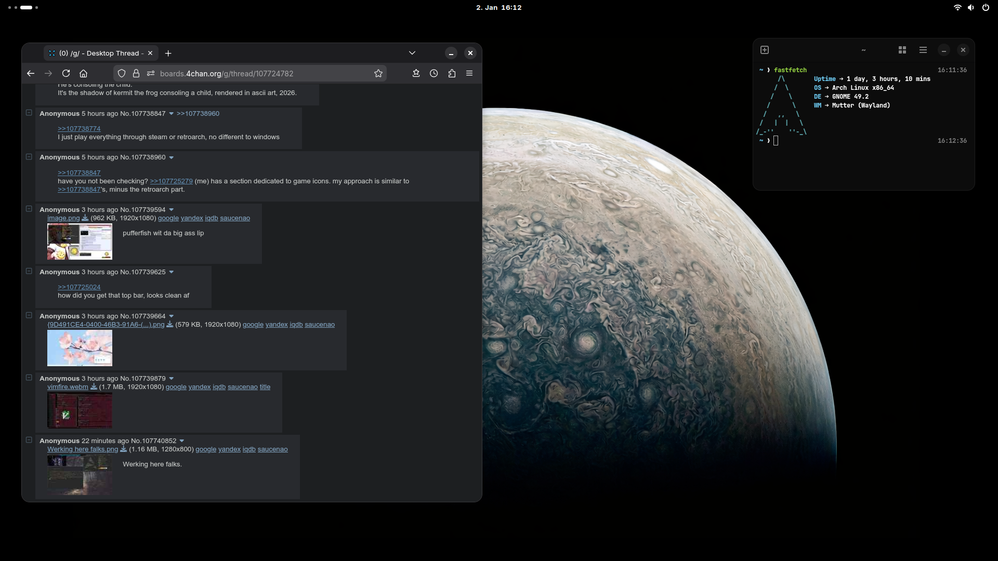Open the list all tabs chevron
The image size is (998, 561).
[x=412, y=53]
